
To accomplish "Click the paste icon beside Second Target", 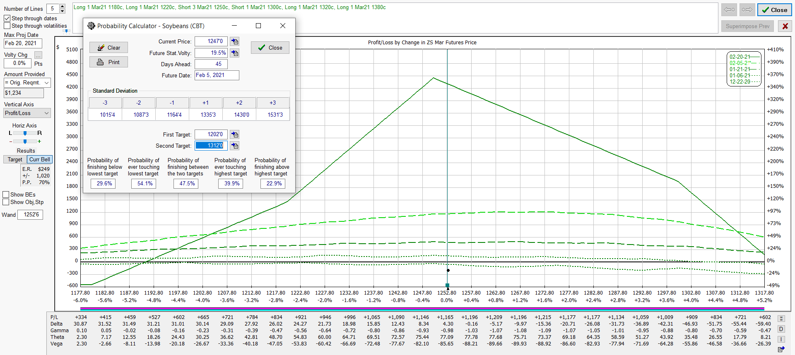I will click(x=235, y=146).
